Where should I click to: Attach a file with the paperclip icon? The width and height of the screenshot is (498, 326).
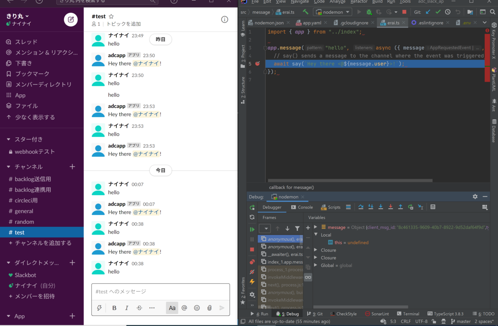point(210,308)
